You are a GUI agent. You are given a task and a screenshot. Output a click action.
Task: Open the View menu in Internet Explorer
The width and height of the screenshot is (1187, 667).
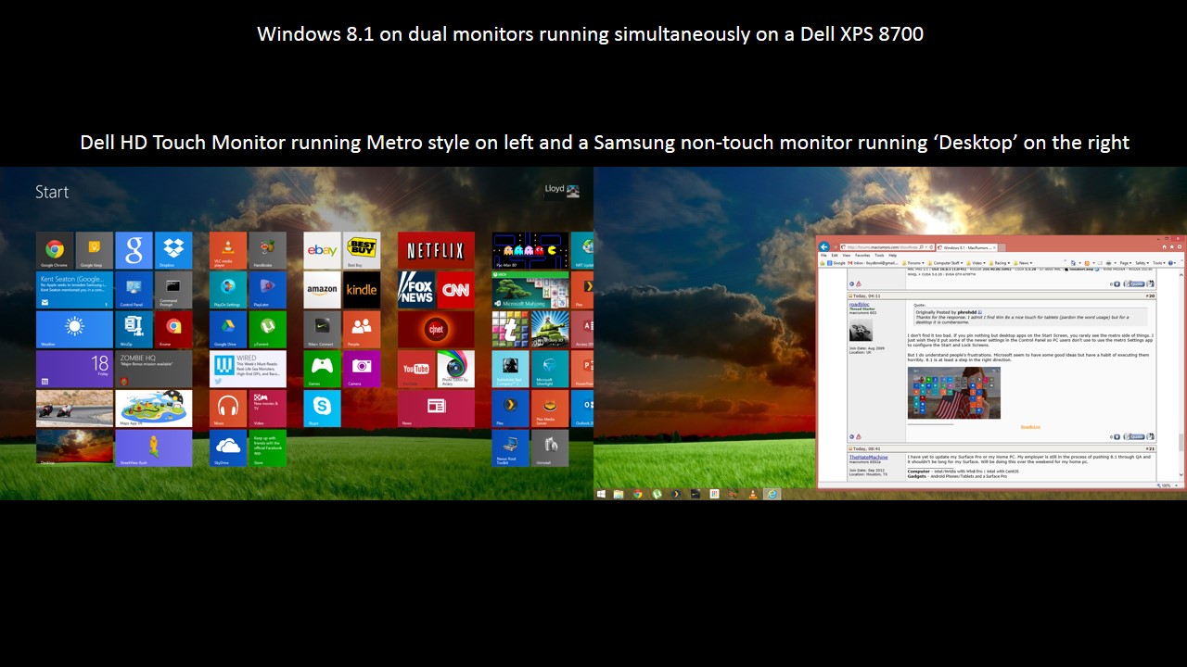tap(847, 256)
